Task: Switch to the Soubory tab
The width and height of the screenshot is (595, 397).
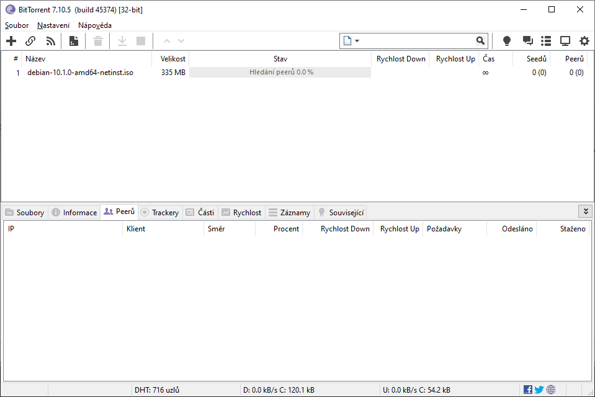Action: (x=25, y=213)
